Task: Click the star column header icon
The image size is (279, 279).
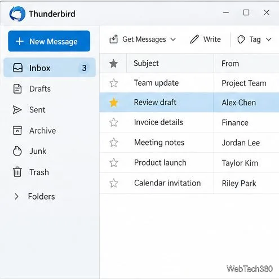Action: tap(113, 63)
